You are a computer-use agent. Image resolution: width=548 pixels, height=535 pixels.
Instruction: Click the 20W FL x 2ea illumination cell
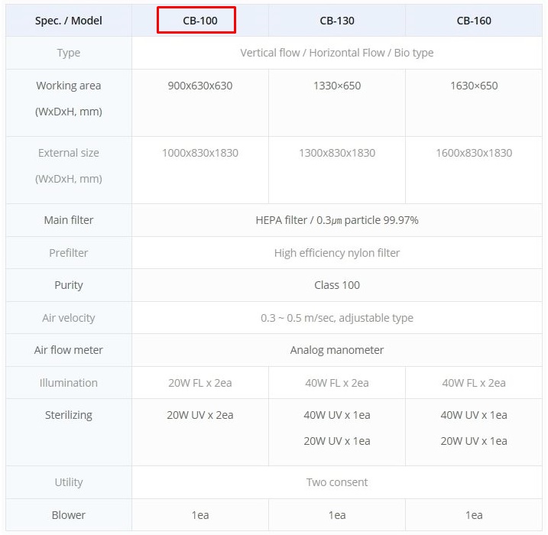coord(199,383)
